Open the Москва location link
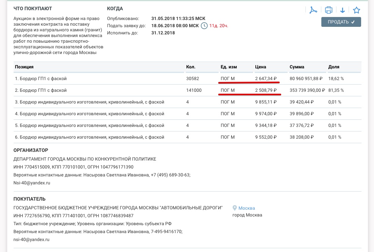The height and width of the screenshot is (252, 374). (x=247, y=208)
